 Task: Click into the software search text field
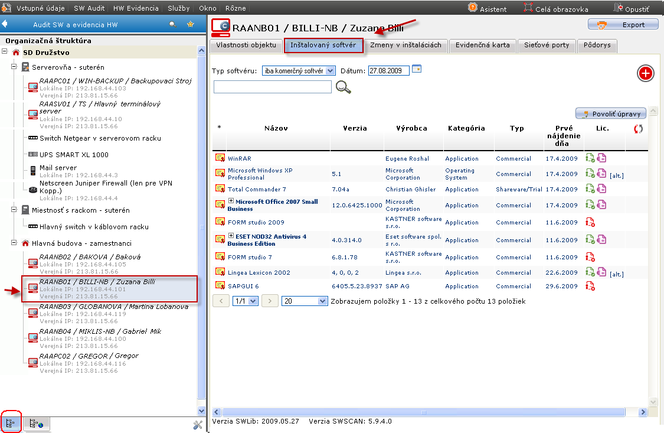(x=272, y=87)
